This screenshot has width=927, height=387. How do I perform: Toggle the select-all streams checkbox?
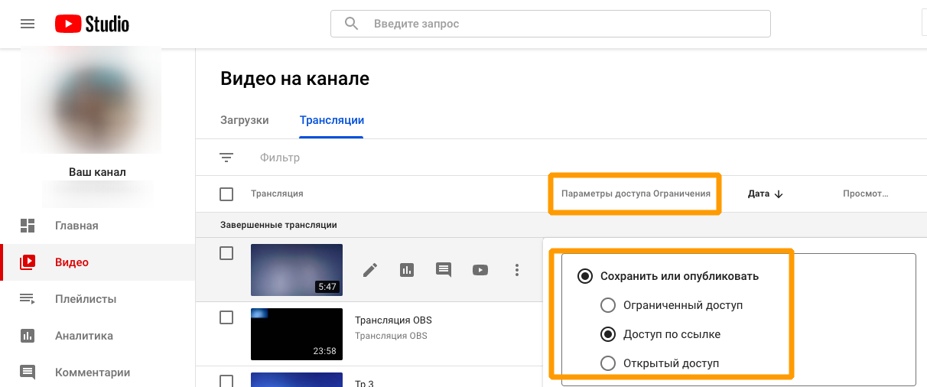[226, 194]
